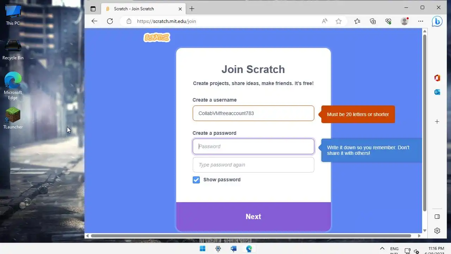Image resolution: width=451 pixels, height=254 pixels.
Task: Open a new browser tab
Action: [192, 9]
